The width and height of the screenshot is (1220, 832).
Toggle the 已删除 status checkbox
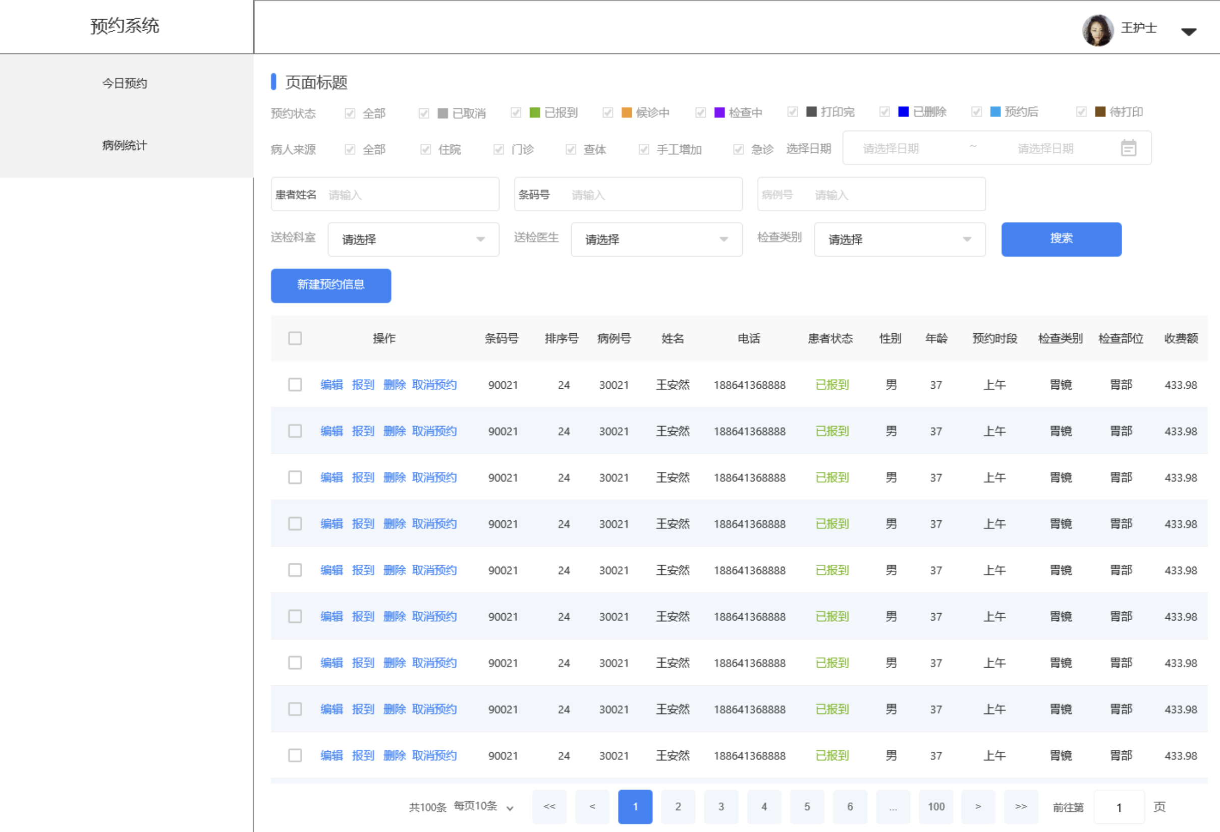[884, 112]
